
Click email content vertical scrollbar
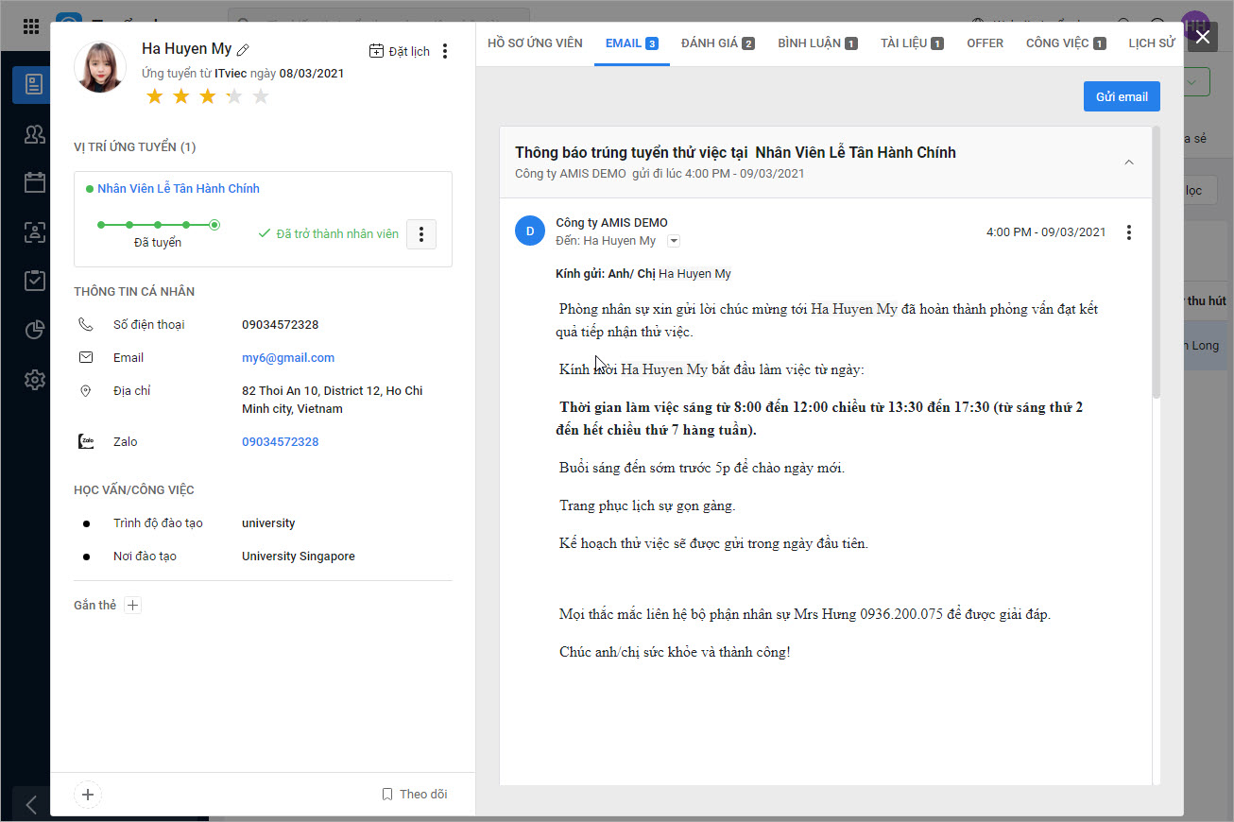(1157, 265)
